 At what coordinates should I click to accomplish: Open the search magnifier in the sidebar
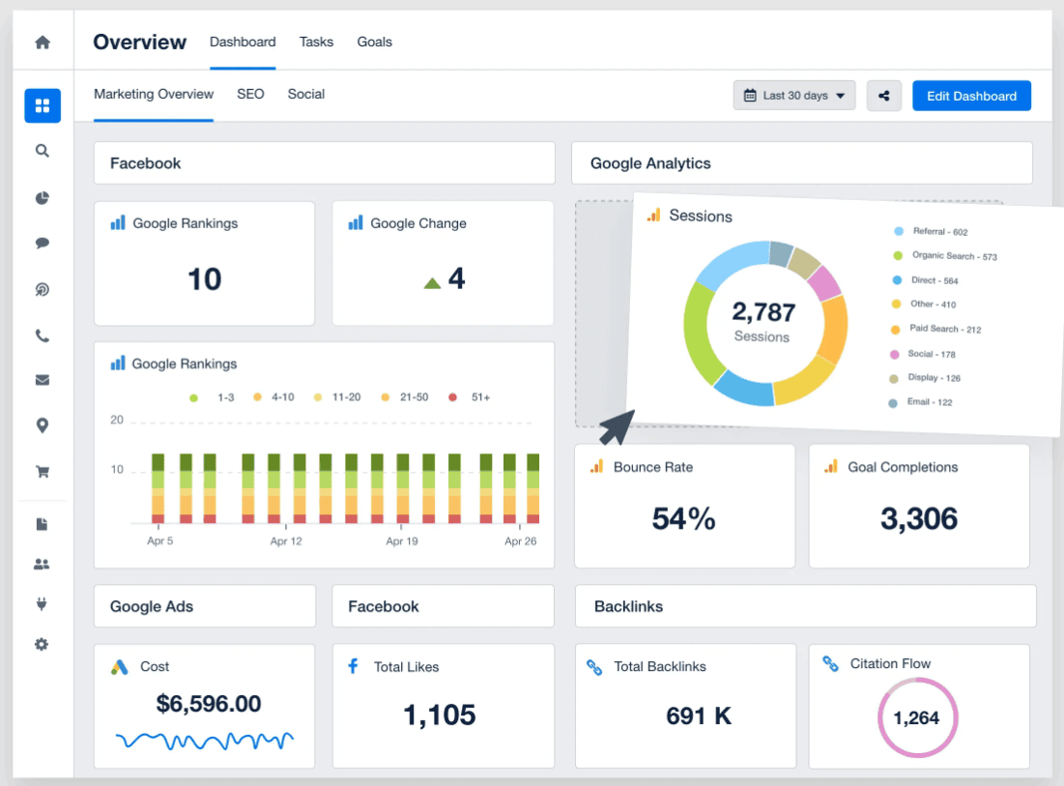coord(43,151)
